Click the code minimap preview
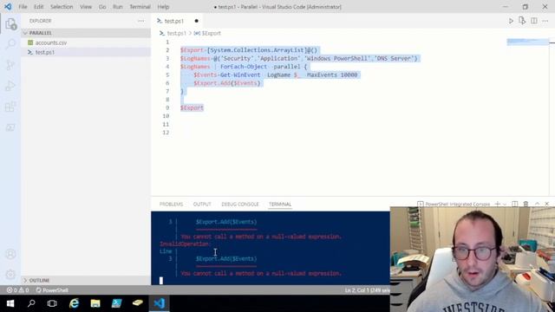This screenshot has height=312, width=555. click(527, 42)
